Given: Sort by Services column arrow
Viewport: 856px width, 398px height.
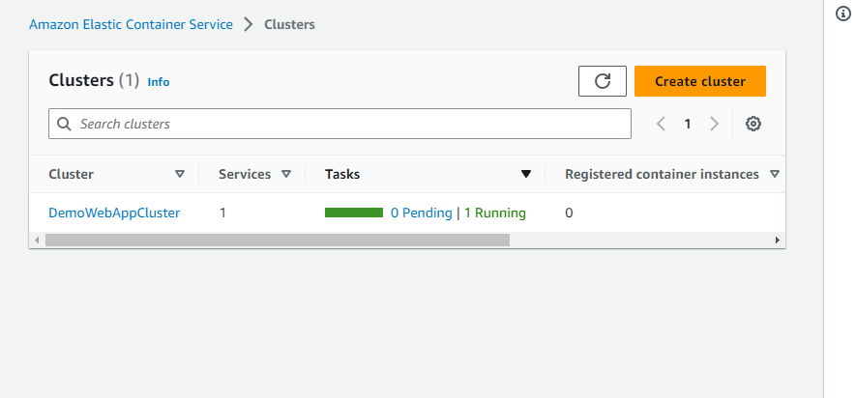Looking at the screenshot, I should (286, 175).
